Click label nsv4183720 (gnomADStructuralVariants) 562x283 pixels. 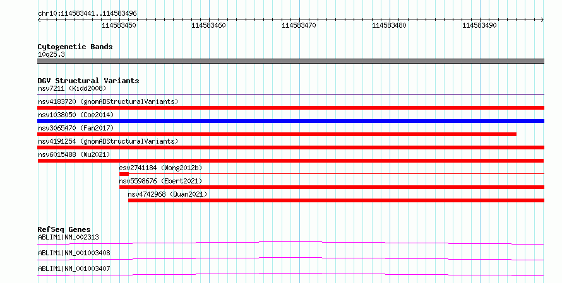pyautogui.click(x=108, y=101)
